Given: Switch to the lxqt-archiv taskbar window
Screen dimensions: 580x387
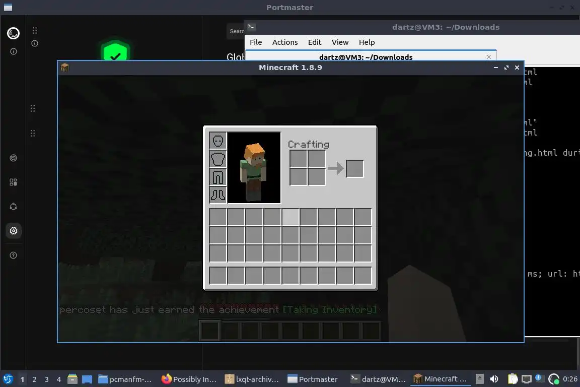Looking at the screenshot, I should pos(252,379).
